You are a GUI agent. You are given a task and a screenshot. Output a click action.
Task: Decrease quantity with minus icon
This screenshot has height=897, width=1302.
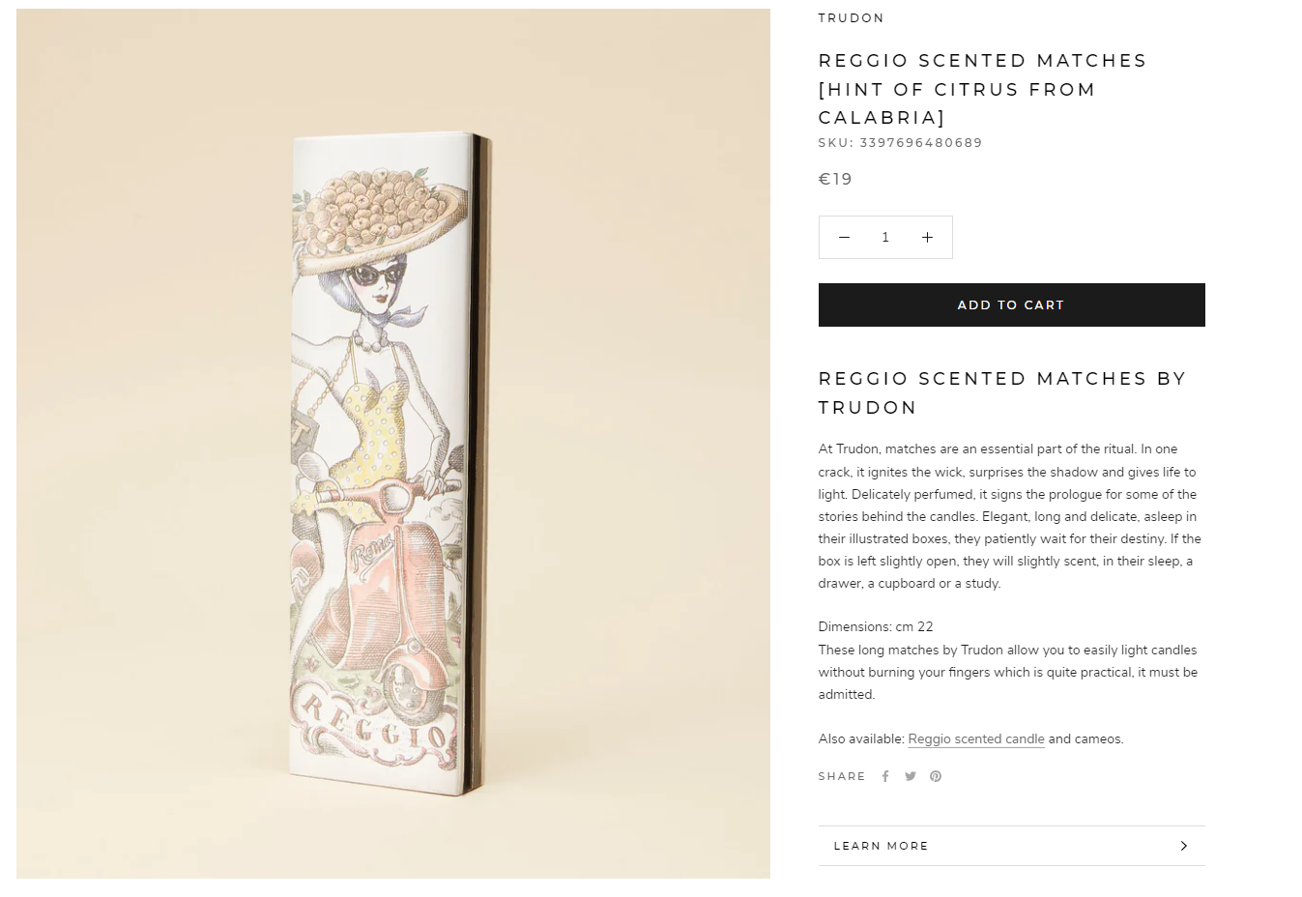point(844,237)
